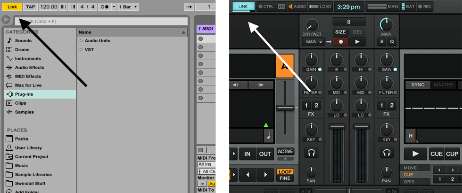Toggle SYNC on the right deck
This screenshot has height=193, width=462.
(418, 85)
